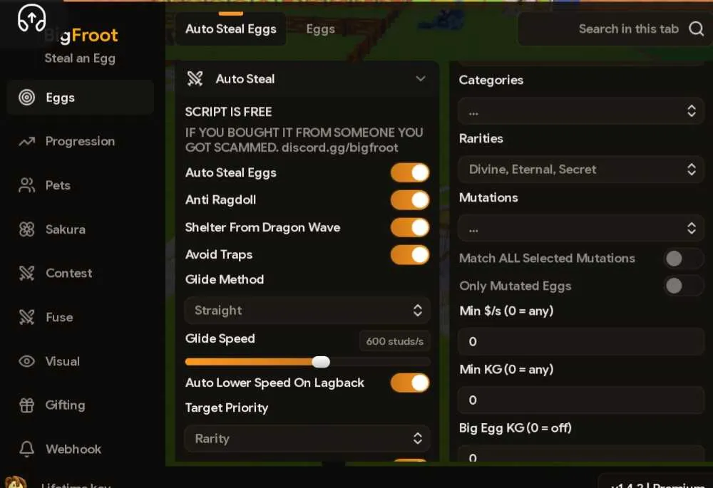Screen dimensions: 713x488
Task: Switch to the Eggs top tab
Action: (x=321, y=29)
